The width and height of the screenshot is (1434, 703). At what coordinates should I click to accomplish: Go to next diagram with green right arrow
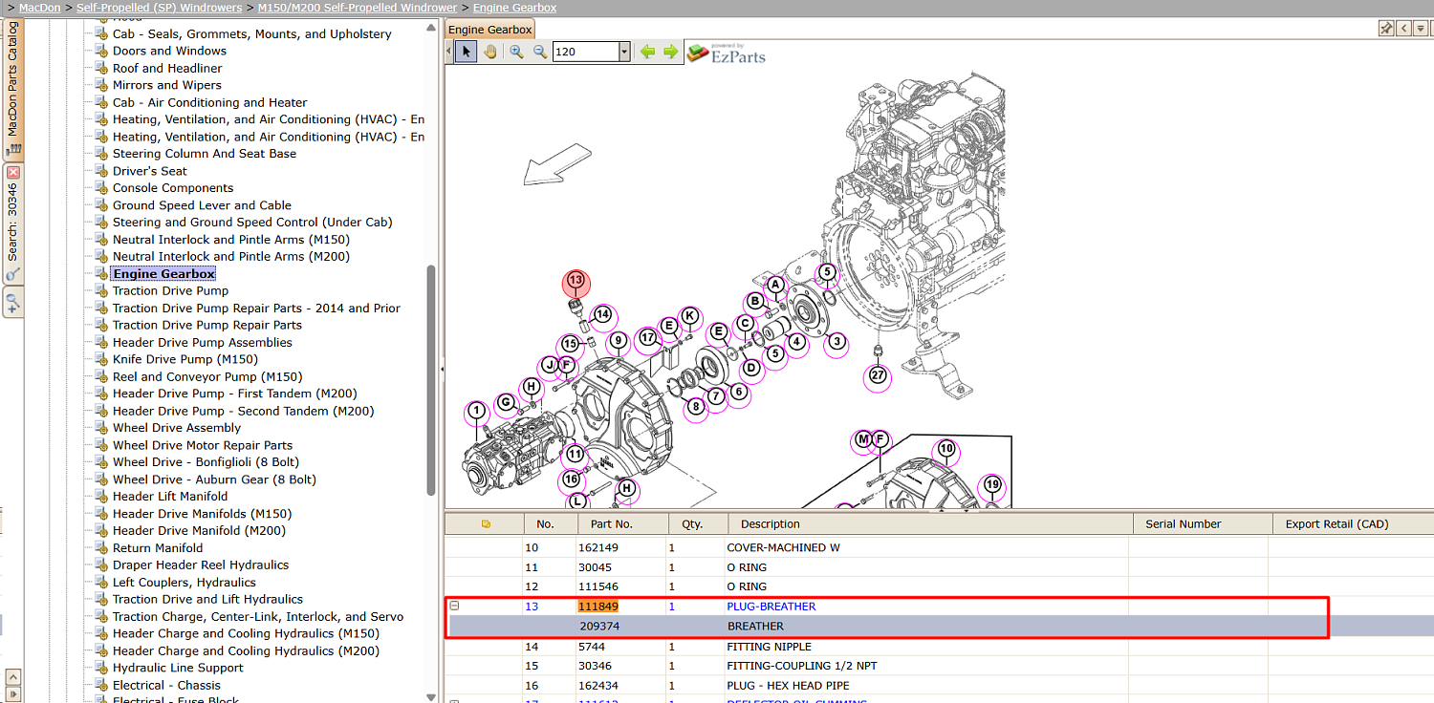670,52
